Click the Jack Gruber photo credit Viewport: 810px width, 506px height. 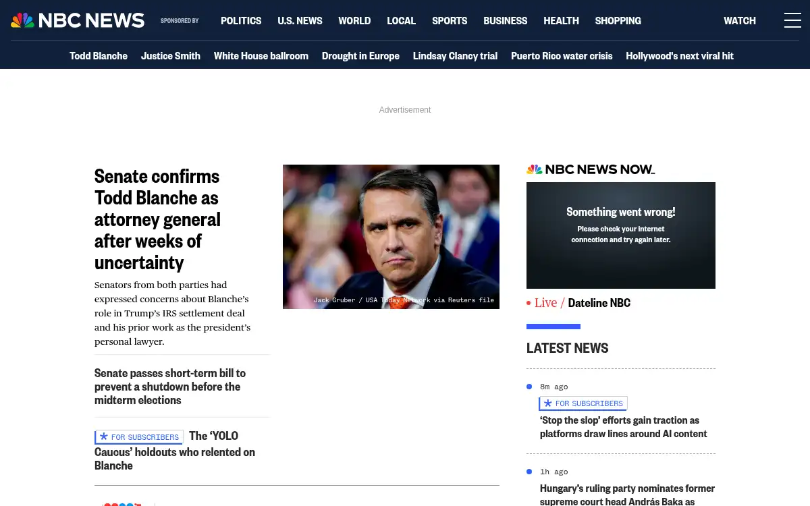tap(404, 300)
